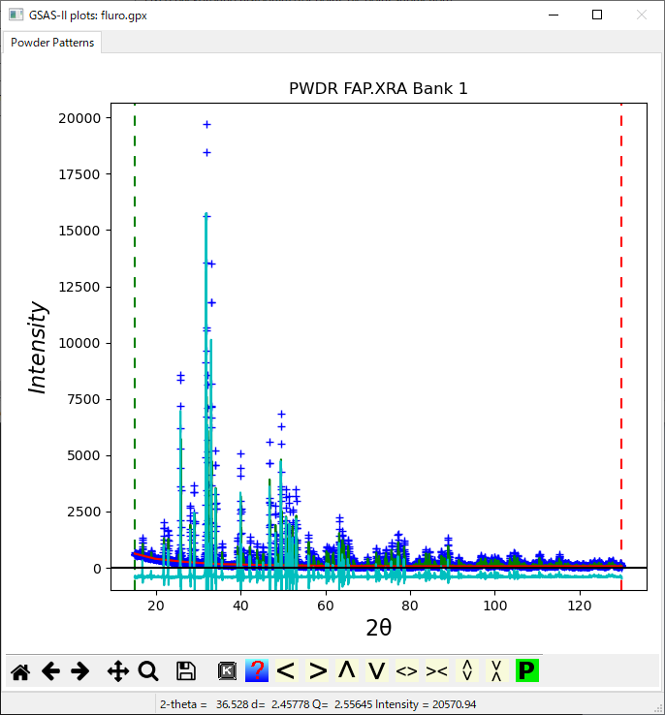Click the key press K icon
Image resolution: width=665 pixels, height=715 pixels.
[227, 670]
